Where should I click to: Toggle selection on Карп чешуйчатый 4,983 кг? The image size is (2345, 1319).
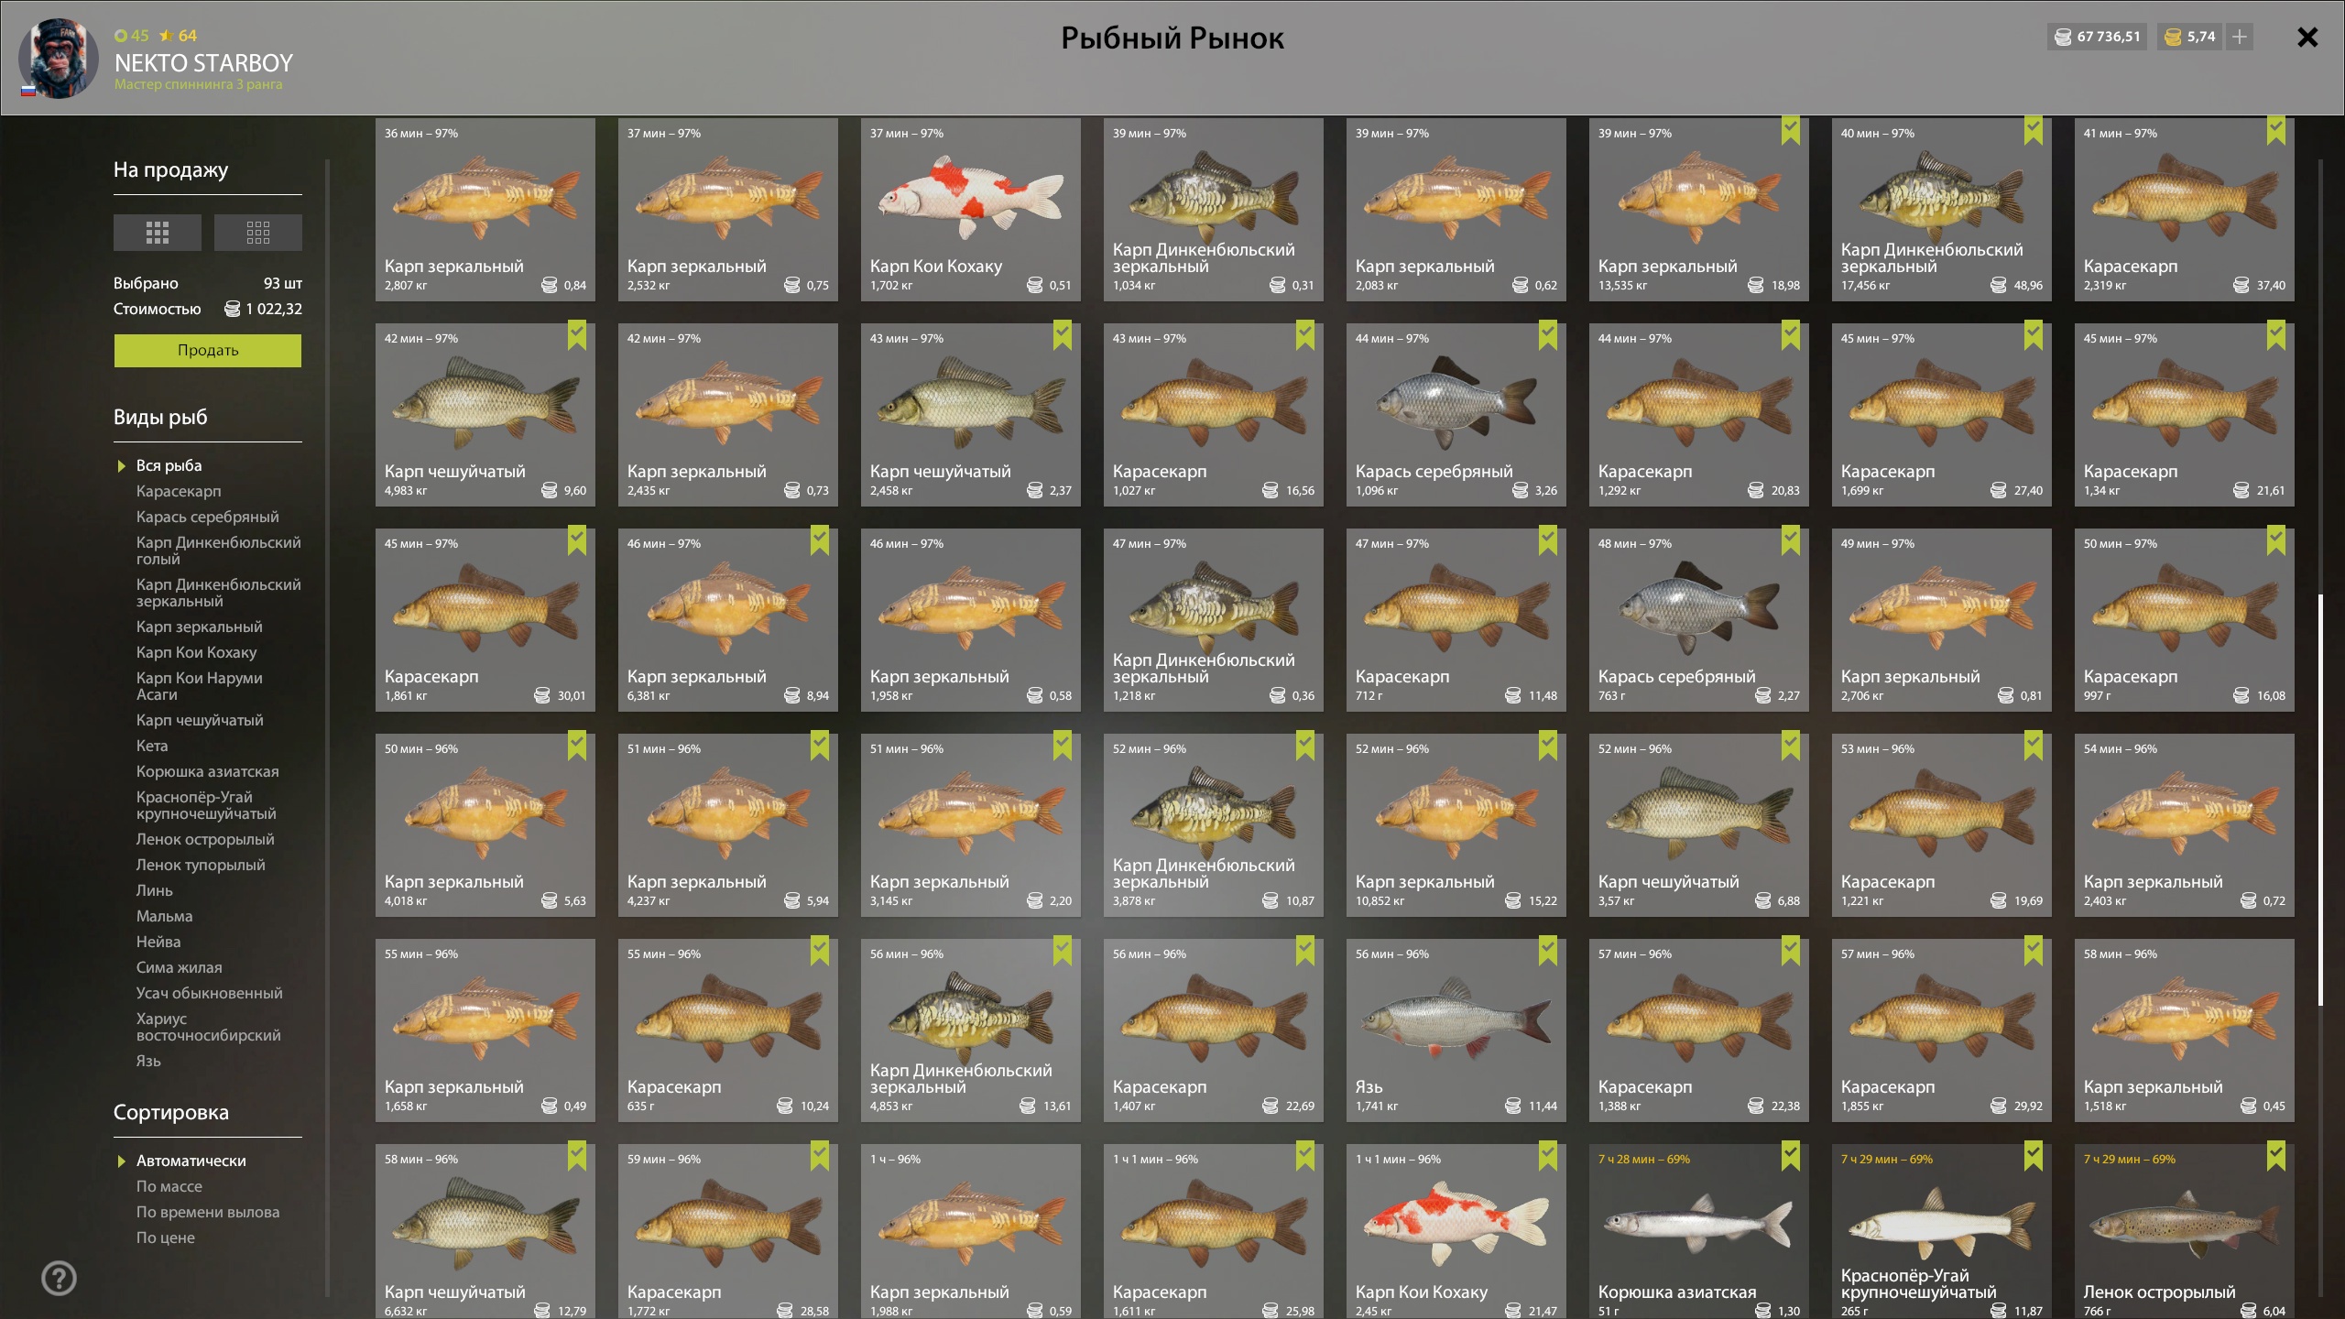pos(485,415)
